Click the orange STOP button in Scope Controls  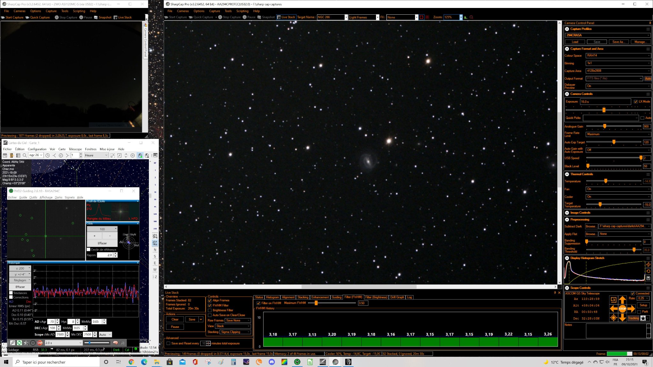click(x=622, y=308)
